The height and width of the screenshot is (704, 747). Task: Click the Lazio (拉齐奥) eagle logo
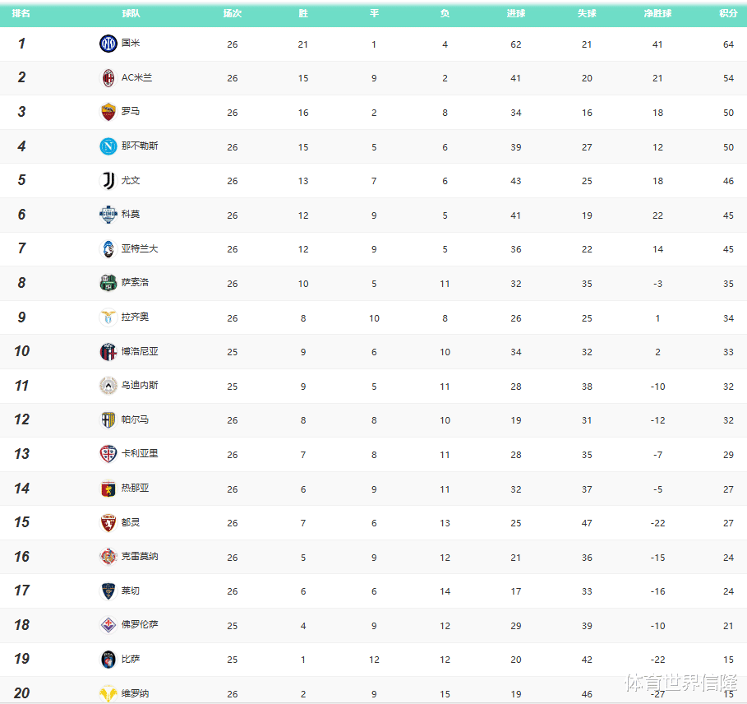pos(108,317)
